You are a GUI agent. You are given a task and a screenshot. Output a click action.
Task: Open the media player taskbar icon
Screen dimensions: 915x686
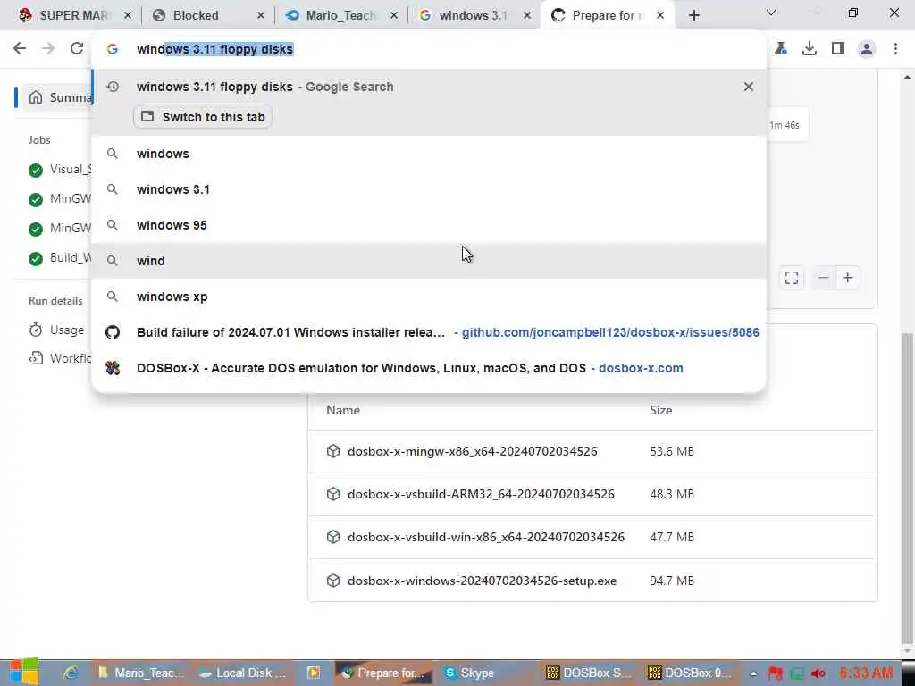314,673
